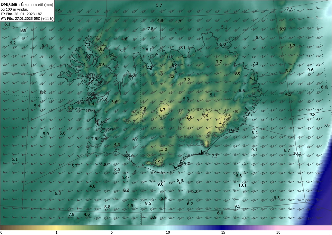The width and height of the screenshot is (332, 235).
Task: Click the 7.5 map value
Action: tap(132, 75)
